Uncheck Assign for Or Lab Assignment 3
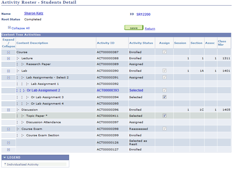233x169 pixels. (165, 97)
